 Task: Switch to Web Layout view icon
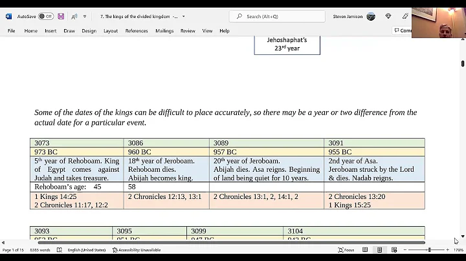394,250
